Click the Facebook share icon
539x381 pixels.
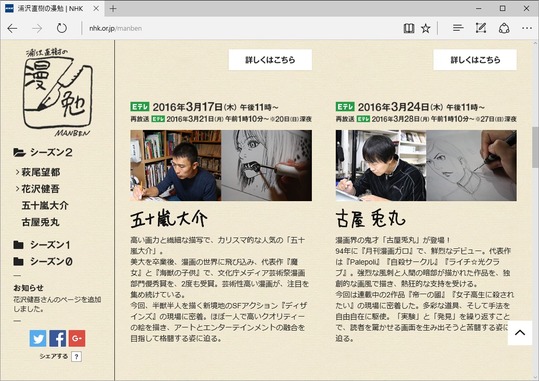pyautogui.click(x=58, y=338)
